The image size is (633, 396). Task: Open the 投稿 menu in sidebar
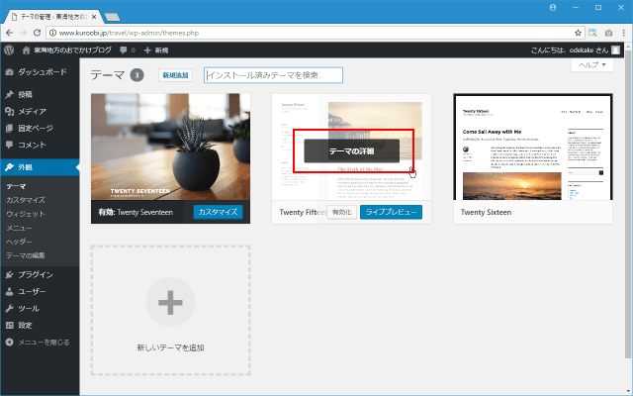tap(40, 95)
